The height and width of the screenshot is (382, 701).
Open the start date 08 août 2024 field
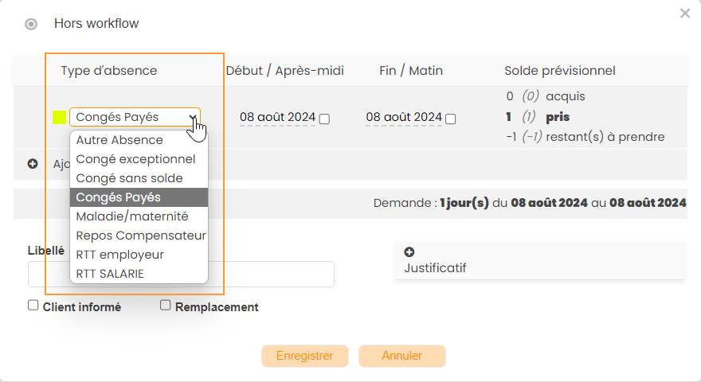pyautogui.click(x=277, y=117)
